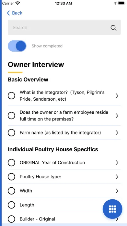This screenshot has height=226, width=127.
Task: Check the circle beside Length
Action: point(11,205)
